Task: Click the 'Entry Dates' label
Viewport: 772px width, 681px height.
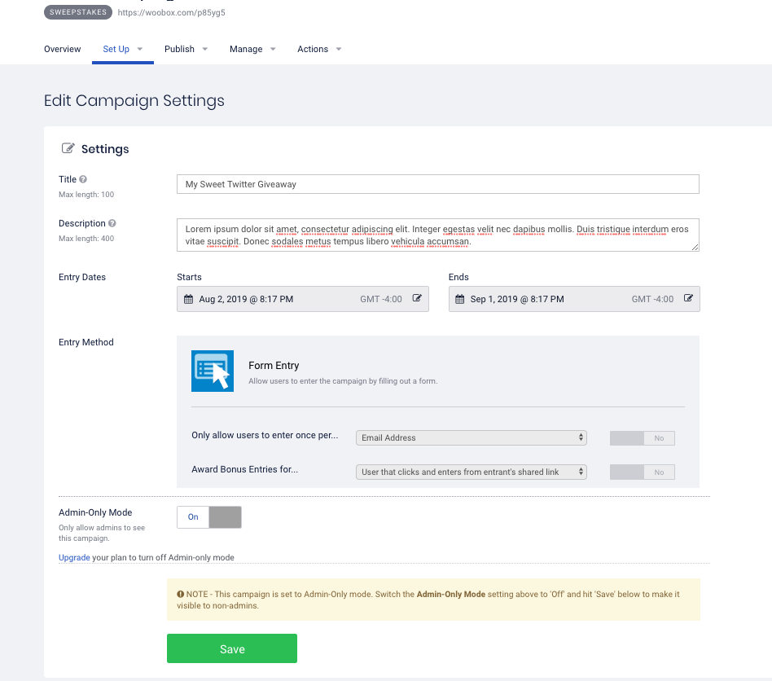Action: click(82, 277)
